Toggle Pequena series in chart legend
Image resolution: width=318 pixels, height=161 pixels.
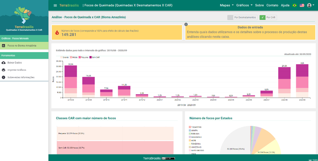tap(83, 58)
